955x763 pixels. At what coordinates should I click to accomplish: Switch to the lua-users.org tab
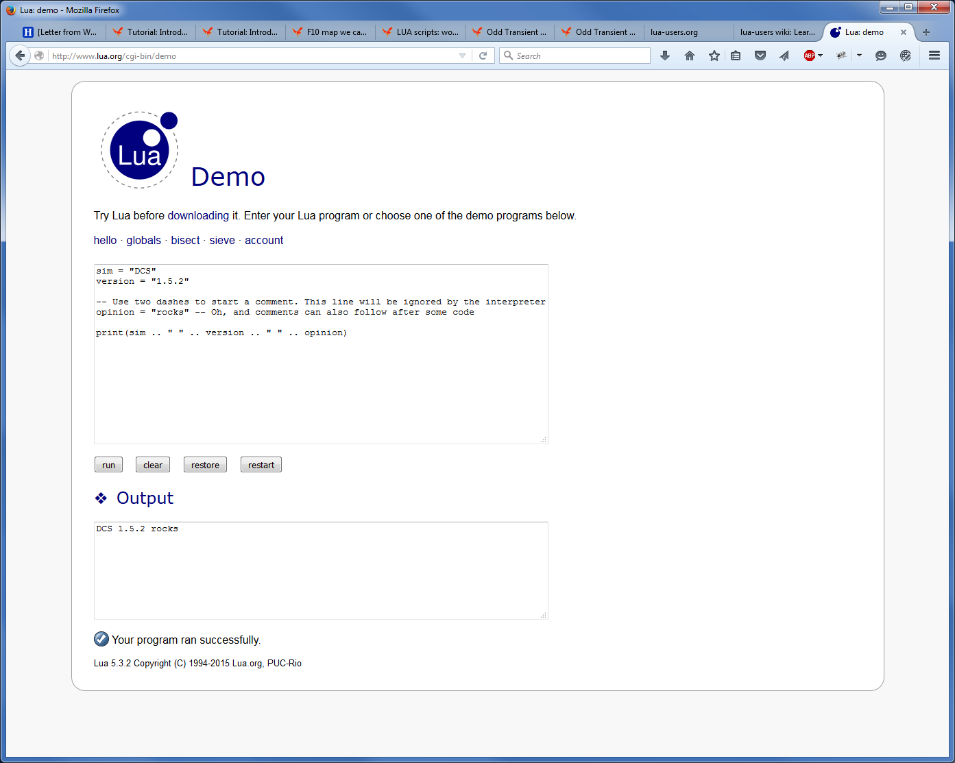[x=688, y=32]
